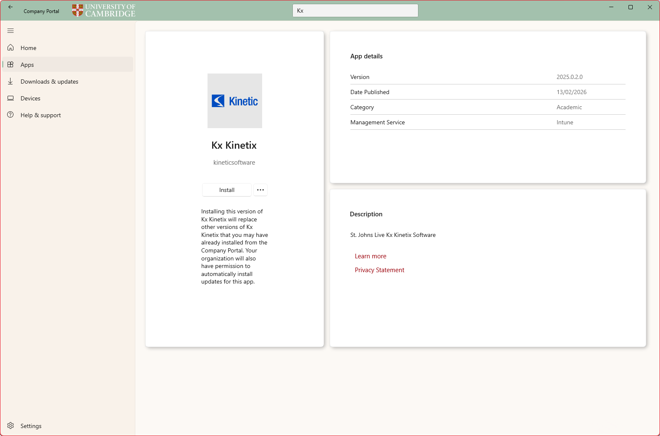Click the University of Cambridge logo
This screenshot has height=436, width=660.
pos(104,11)
